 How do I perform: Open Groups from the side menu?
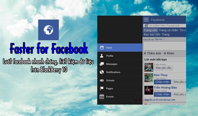click(120, 80)
